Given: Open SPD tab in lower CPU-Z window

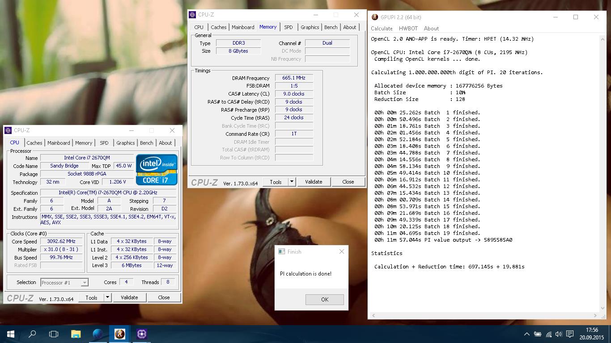Looking at the screenshot, I should (x=104, y=143).
